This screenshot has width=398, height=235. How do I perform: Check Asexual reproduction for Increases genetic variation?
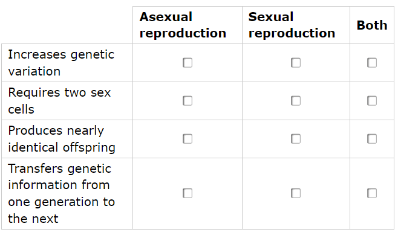tap(188, 63)
